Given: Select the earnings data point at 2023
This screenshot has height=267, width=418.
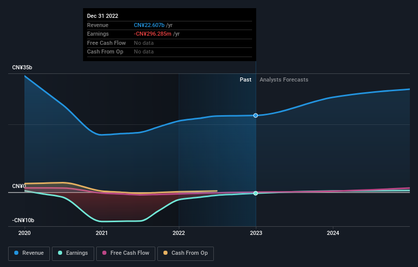Looking at the screenshot, I should pos(256,193).
